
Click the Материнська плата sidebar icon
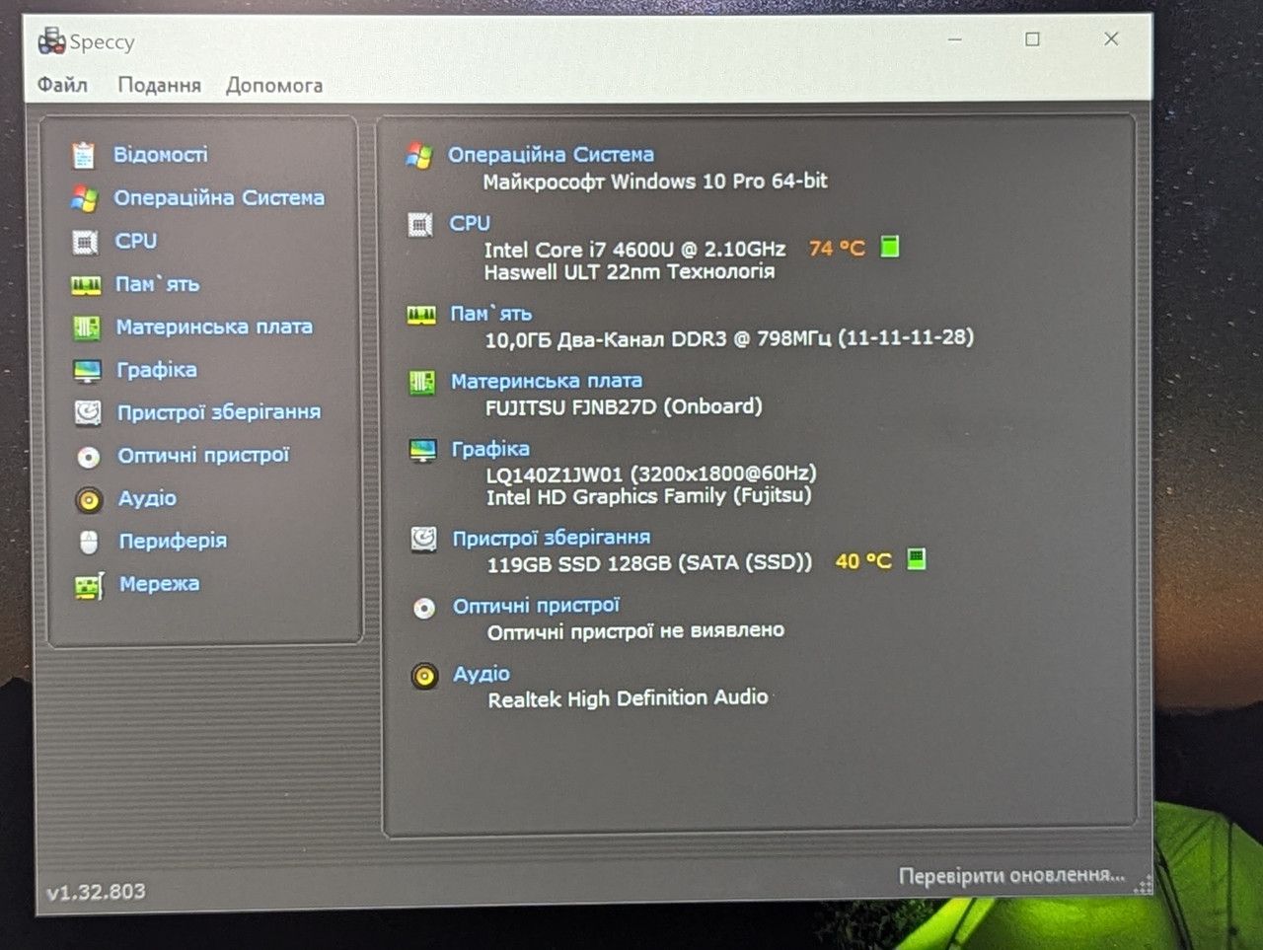click(87, 328)
